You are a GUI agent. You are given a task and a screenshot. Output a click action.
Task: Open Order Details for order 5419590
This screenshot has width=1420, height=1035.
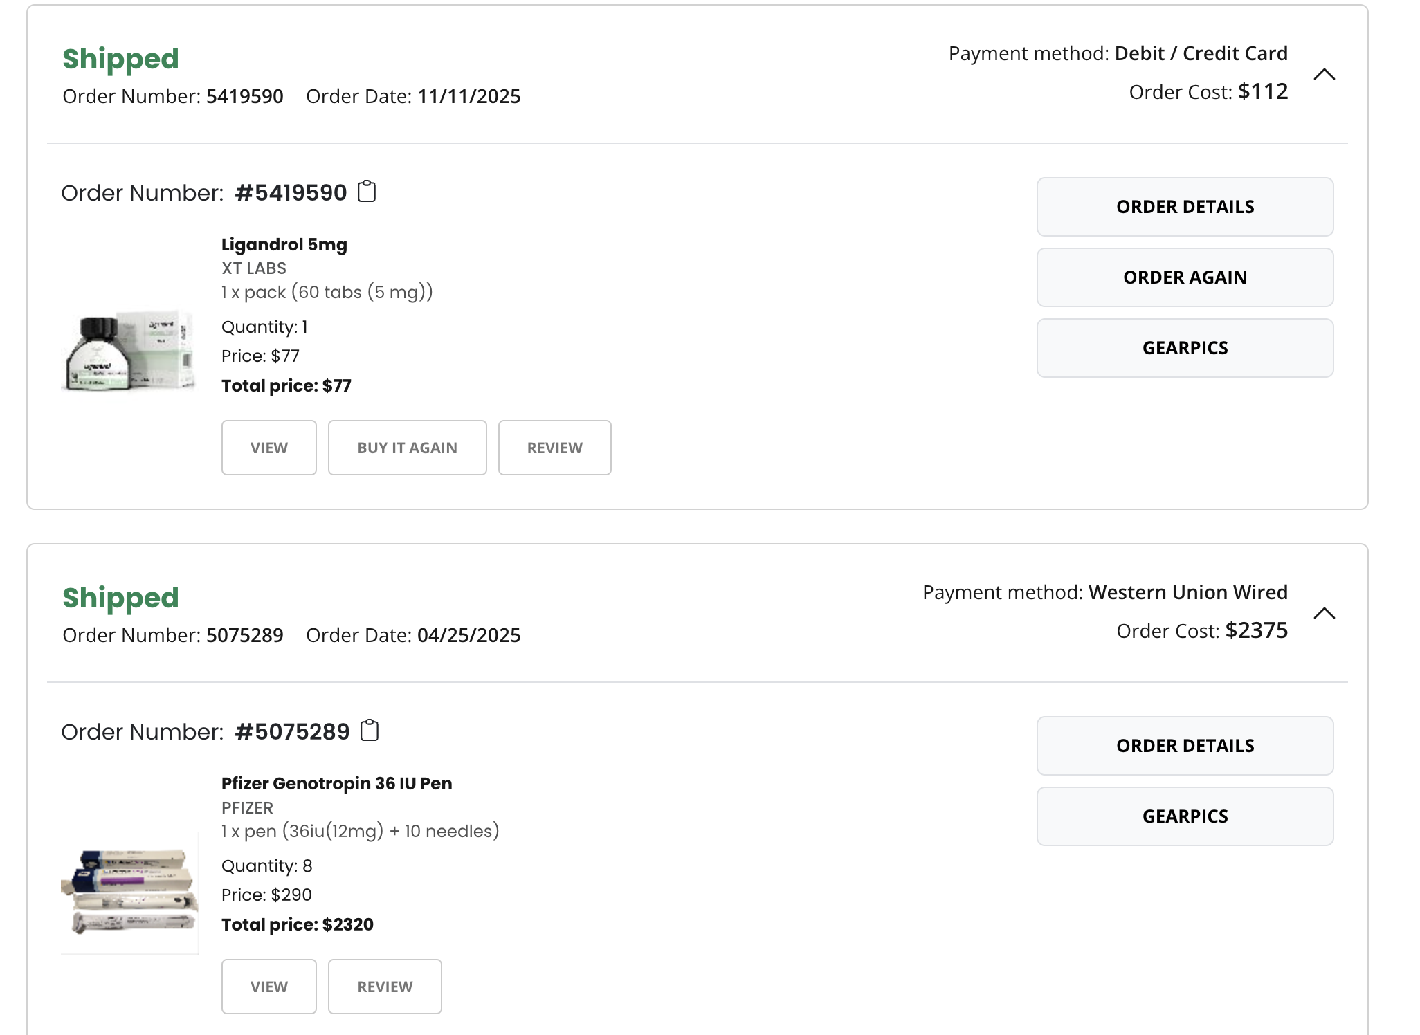[1185, 207]
